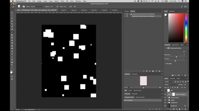Click the Contrast slider handle
This screenshot has width=199, height=111.
pyautogui.click(x=175, y=61)
